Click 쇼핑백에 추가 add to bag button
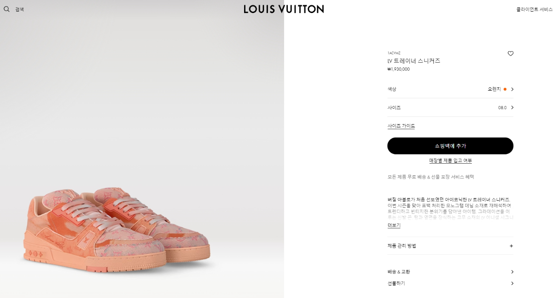Screen dimensions: 559x298 tap(450, 146)
